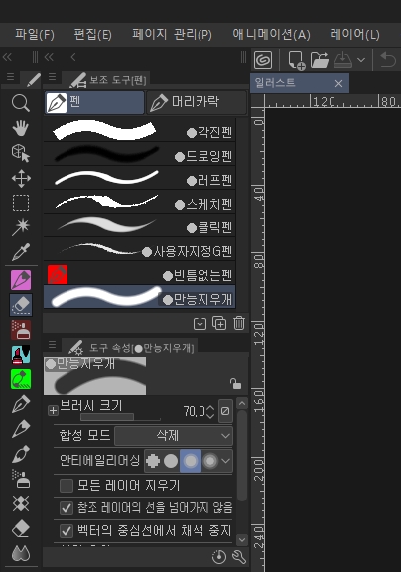This screenshot has width=401, height=572.
Task: Select the monochrome spray Airbrush tool
Action: [21, 479]
